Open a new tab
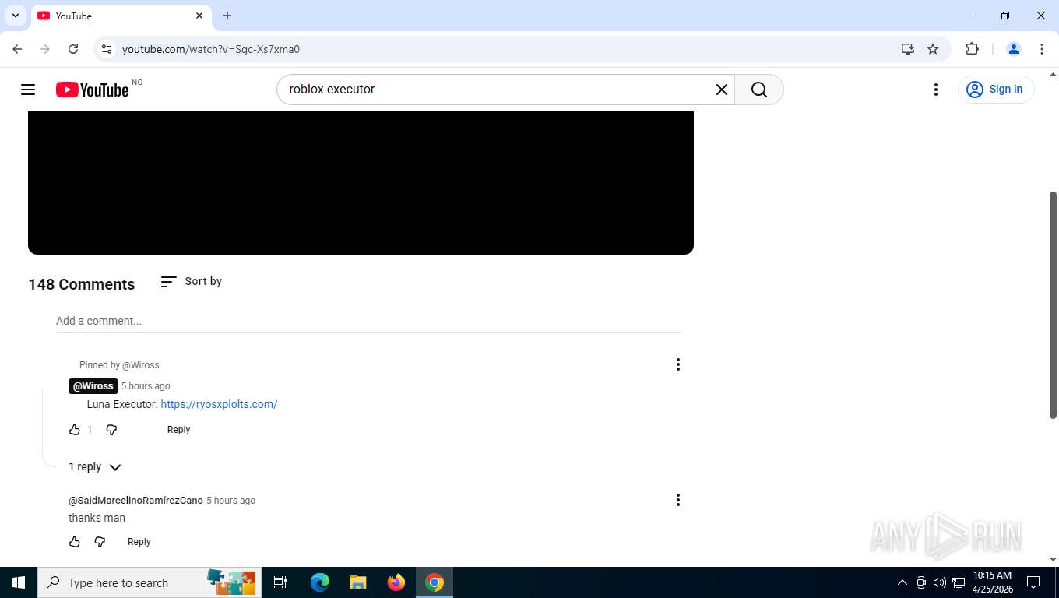This screenshot has height=598, width=1059. tap(227, 16)
